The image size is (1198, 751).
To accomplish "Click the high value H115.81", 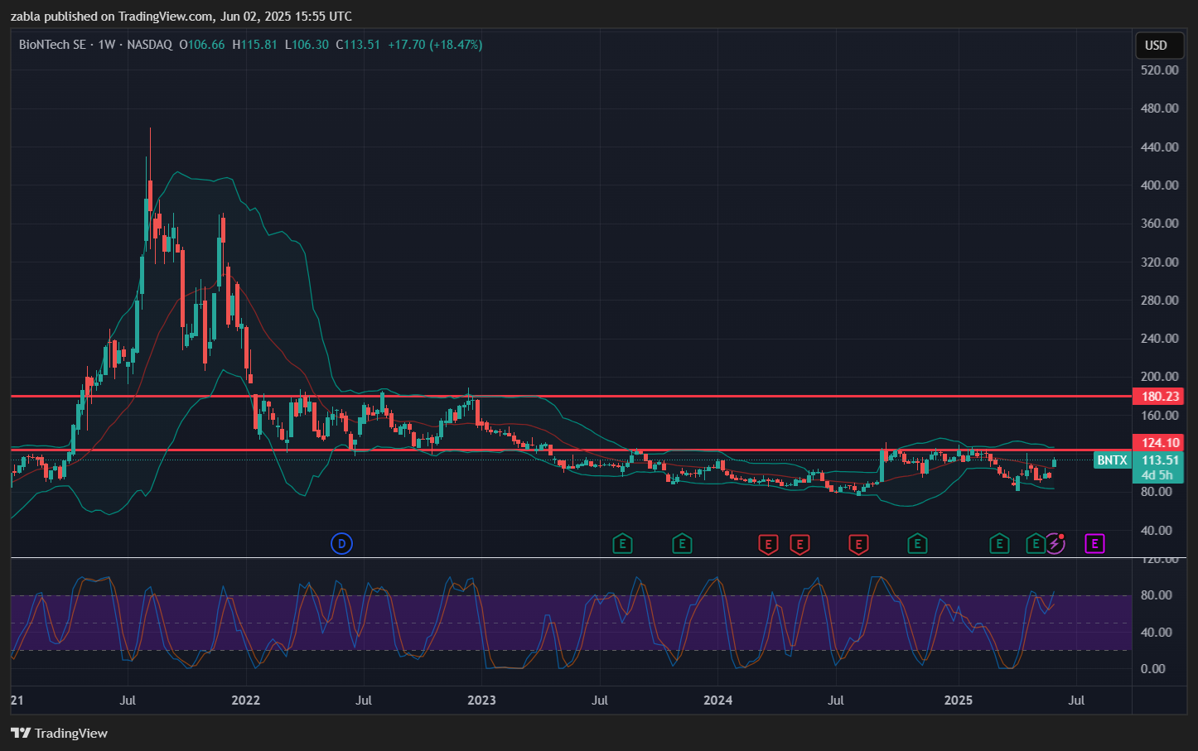I will coord(254,45).
